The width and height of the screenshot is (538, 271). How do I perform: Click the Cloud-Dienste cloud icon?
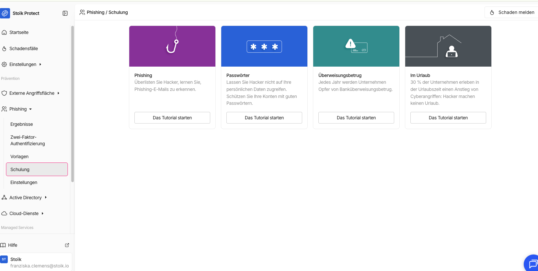[x=4, y=213]
